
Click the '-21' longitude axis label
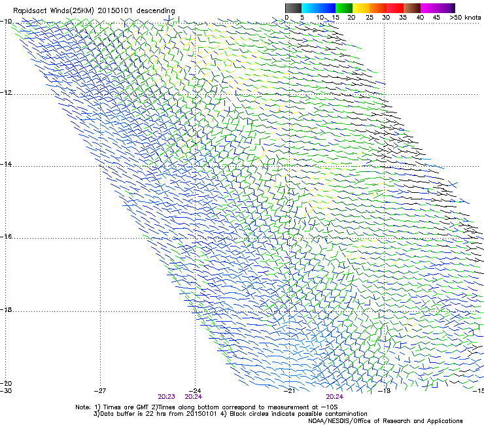289,391
